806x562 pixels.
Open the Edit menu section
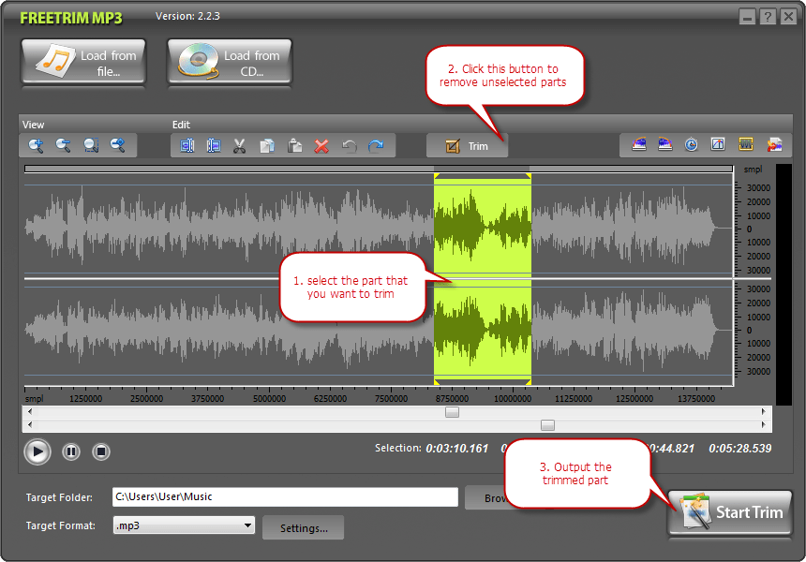tap(180, 124)
